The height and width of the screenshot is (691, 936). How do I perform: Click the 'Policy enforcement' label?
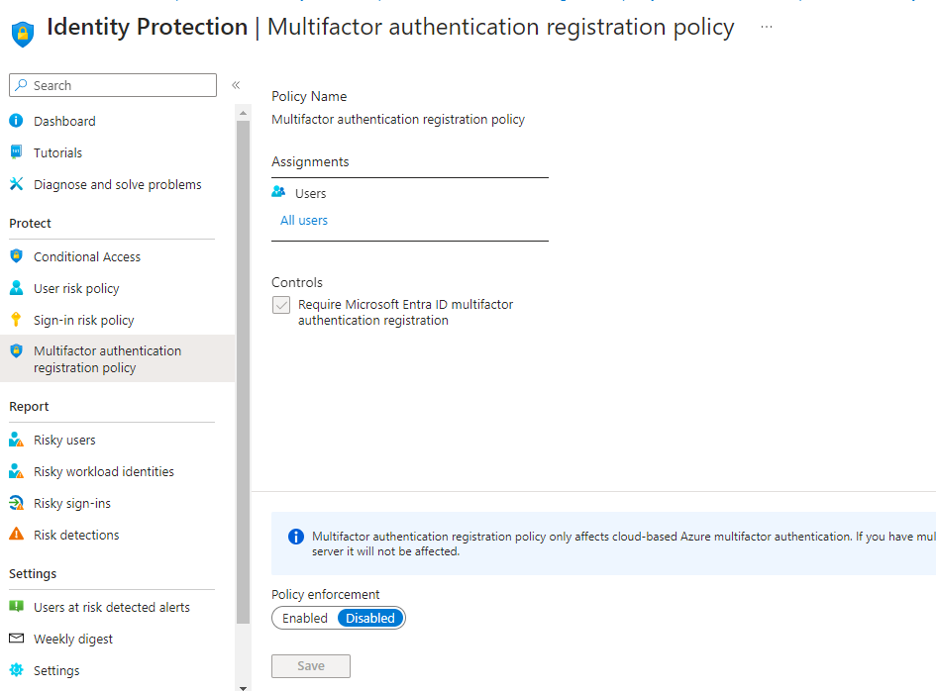click(325, 594)
